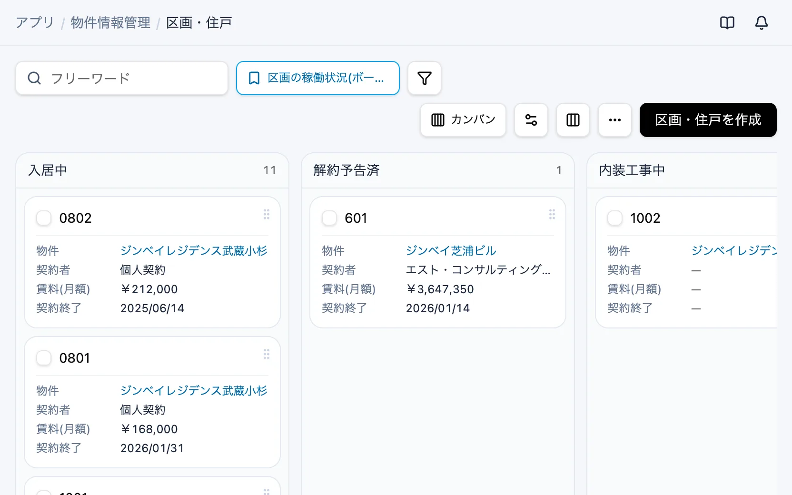Viewport: 792px width, 495px height.
Task: Click the search magnifier icon
Action: [x=34, y=78]
